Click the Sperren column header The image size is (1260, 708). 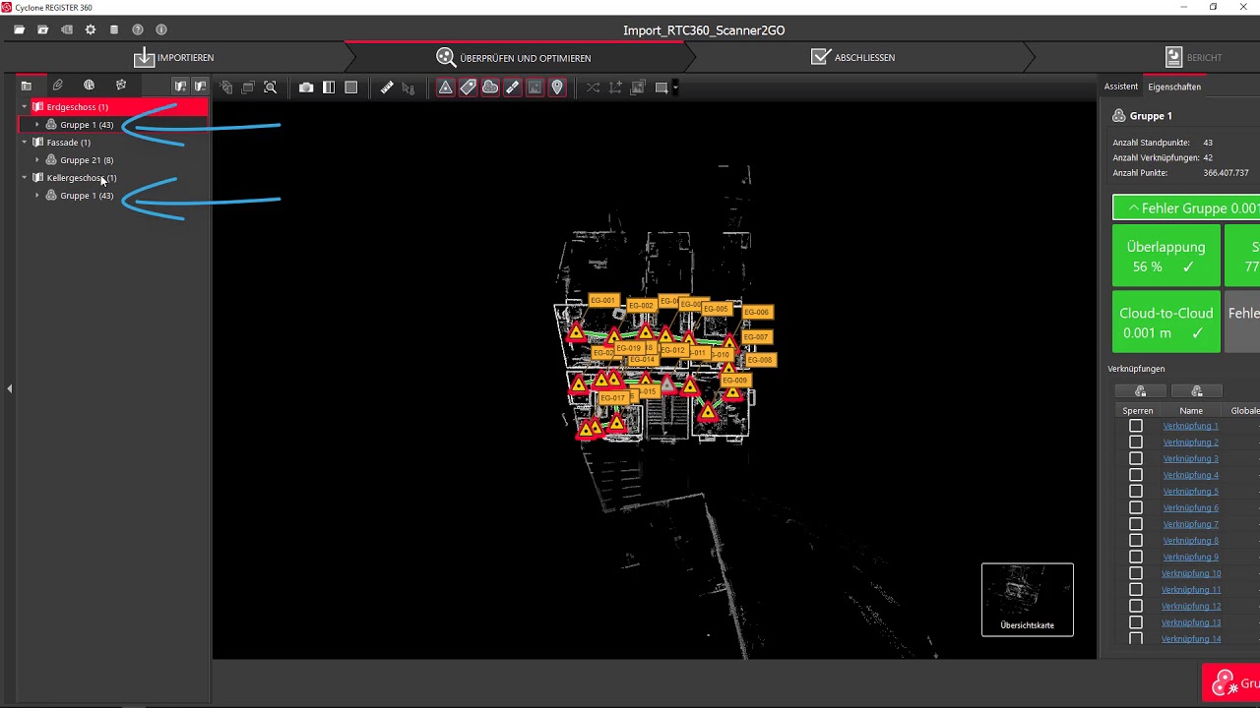coord(1138,411)
